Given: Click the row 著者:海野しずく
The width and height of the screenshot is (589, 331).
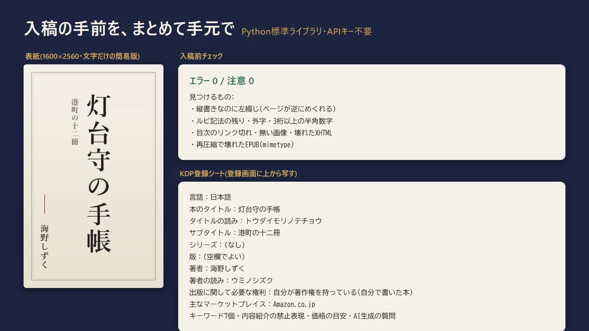Looking at the screenshot, I should [x=217, y=268].
